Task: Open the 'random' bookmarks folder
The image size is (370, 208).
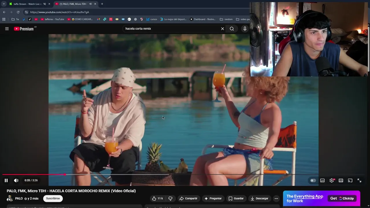Action: point(226,19)
